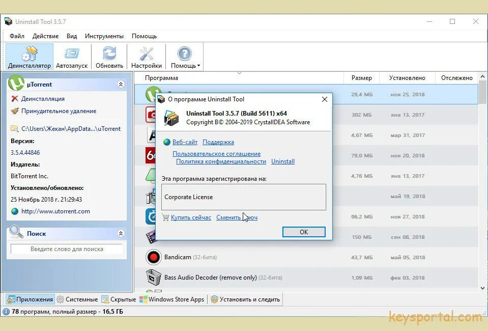Click the Uninstall Tool title bar app icon
This screenshot has width=488, height=331.
pyautogui.click(x=9, y=21)
